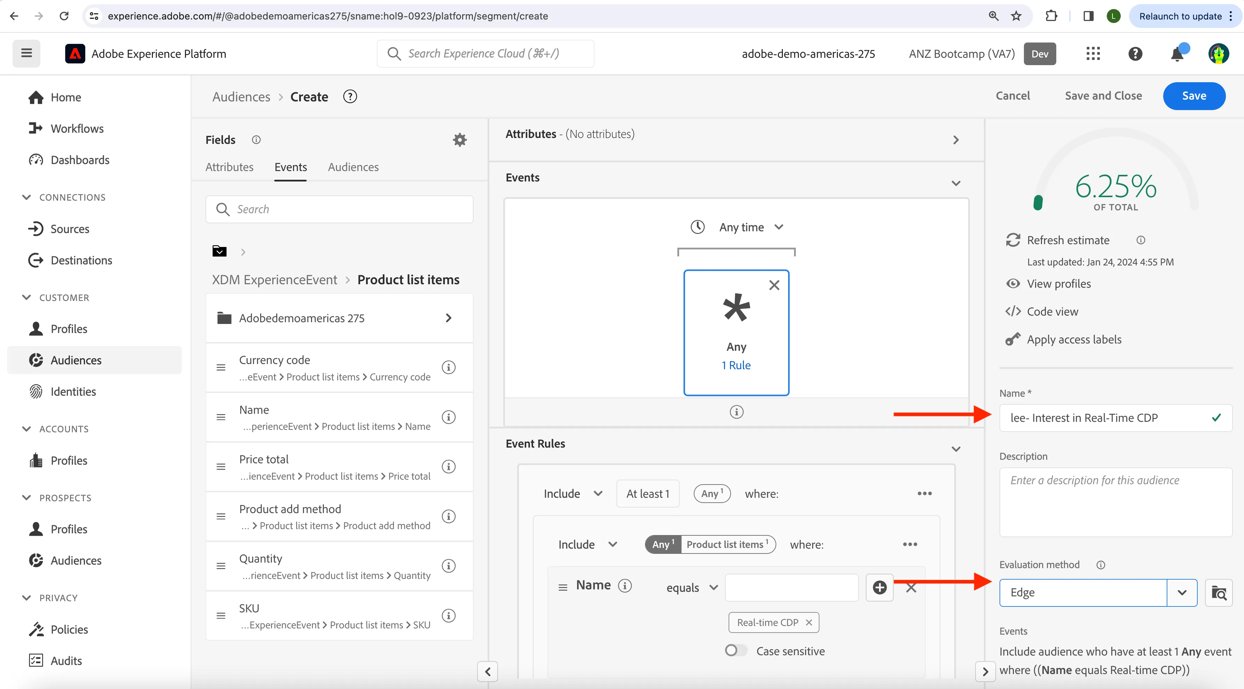Viewport: 1244px width, 689px height.
Task: Click Save and Close
Action: (x=1103, y=96)
